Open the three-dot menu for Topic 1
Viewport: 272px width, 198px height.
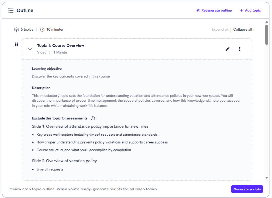pyautogui.click(x=240, y=49)
